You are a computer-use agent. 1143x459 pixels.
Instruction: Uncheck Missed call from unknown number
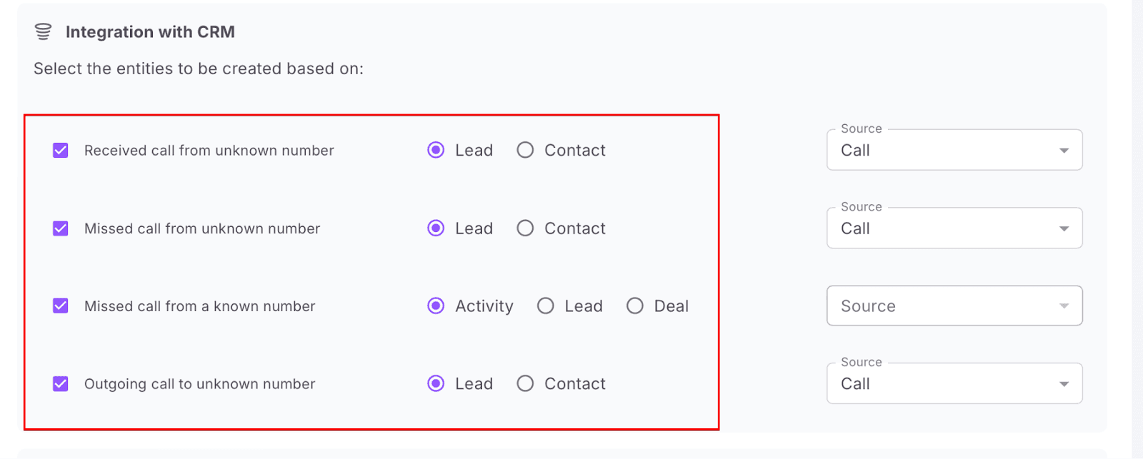coord(61,228)
